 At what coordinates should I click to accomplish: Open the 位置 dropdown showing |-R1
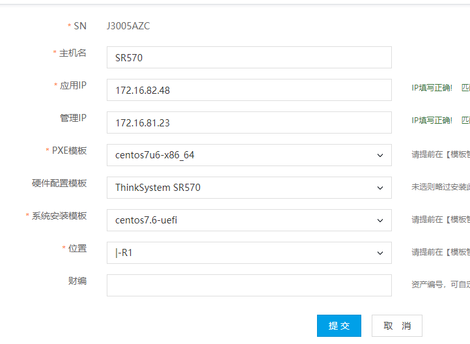(249, 253)
